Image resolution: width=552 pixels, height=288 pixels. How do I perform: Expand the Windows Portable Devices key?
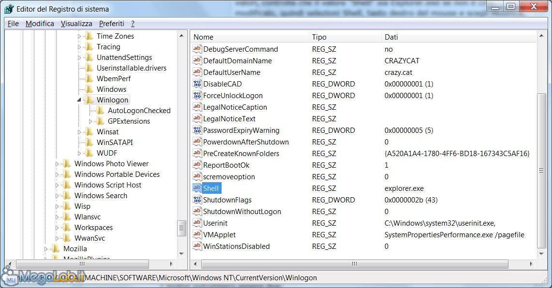click(x=57, y=174)
